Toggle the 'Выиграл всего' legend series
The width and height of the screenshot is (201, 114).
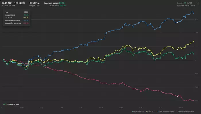point(138,111)
